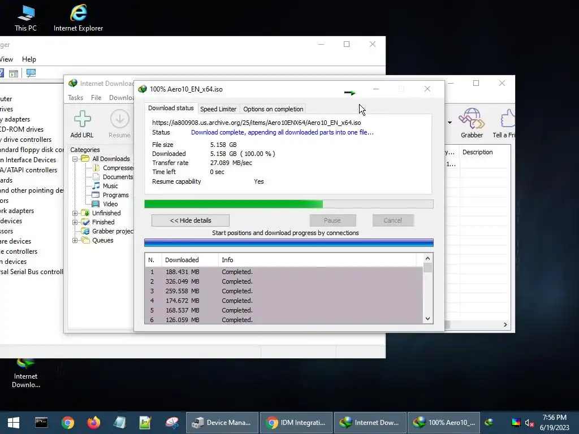Click the Documents category icon
This screenshot has width=579, height=434.
click(x=96, y=177)
